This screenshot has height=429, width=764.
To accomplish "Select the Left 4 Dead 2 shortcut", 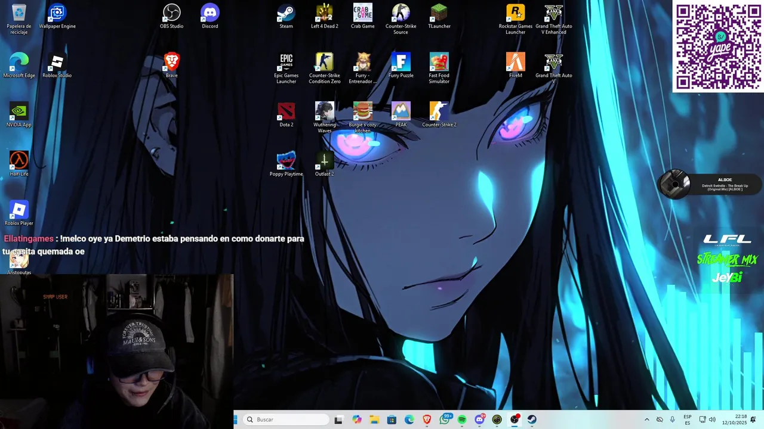I will pyautogui.click(x=325, y=17).
